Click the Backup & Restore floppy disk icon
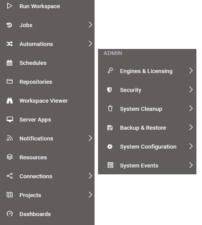 [110, 128]
